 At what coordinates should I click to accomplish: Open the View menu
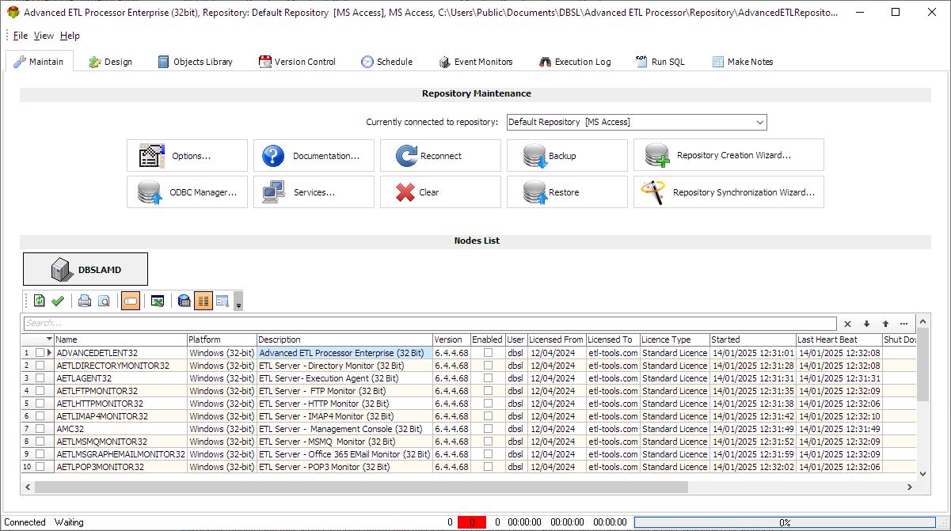click(x=44, y=36)
